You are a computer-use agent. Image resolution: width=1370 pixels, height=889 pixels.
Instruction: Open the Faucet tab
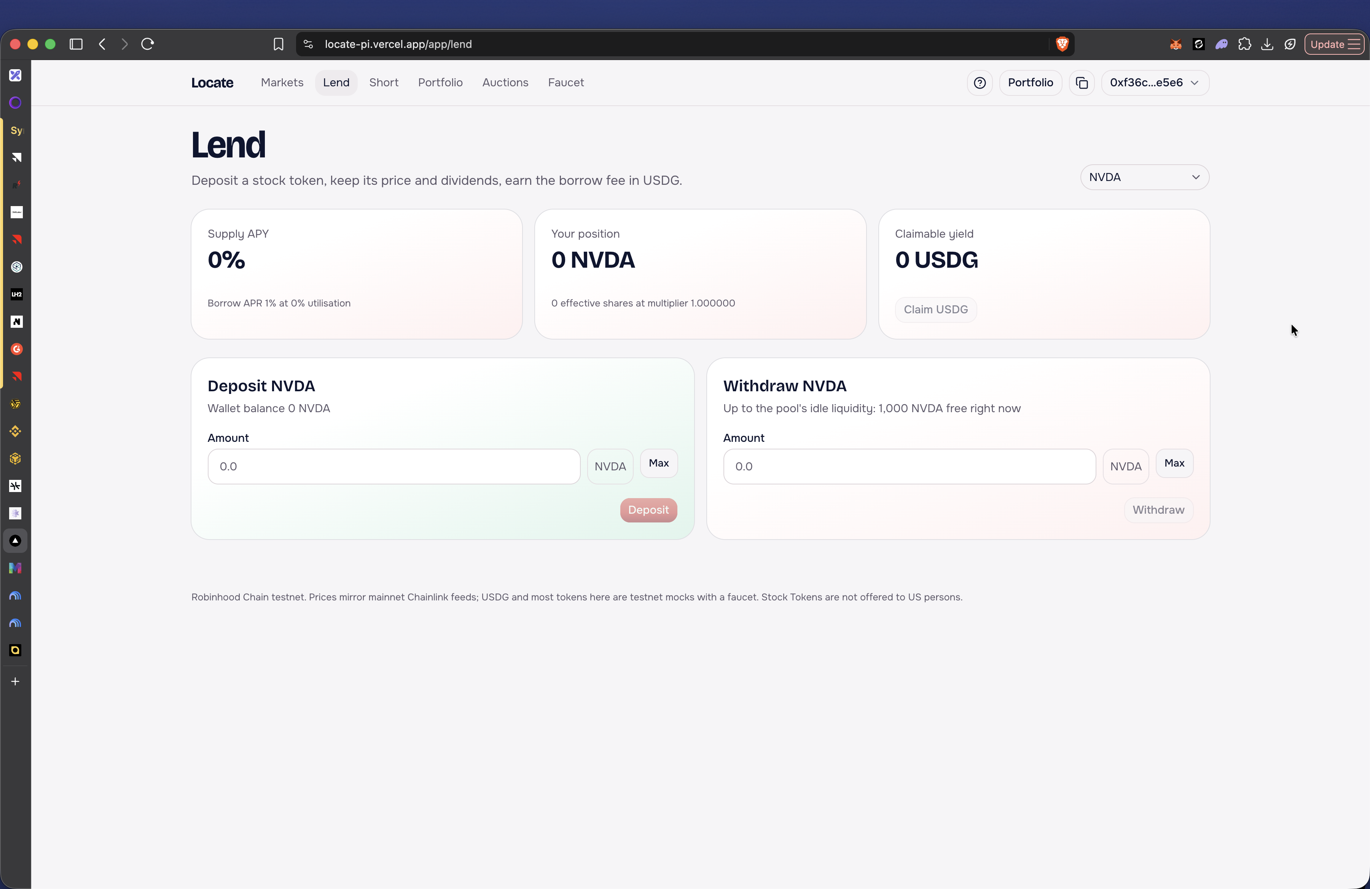pos(566,83)
